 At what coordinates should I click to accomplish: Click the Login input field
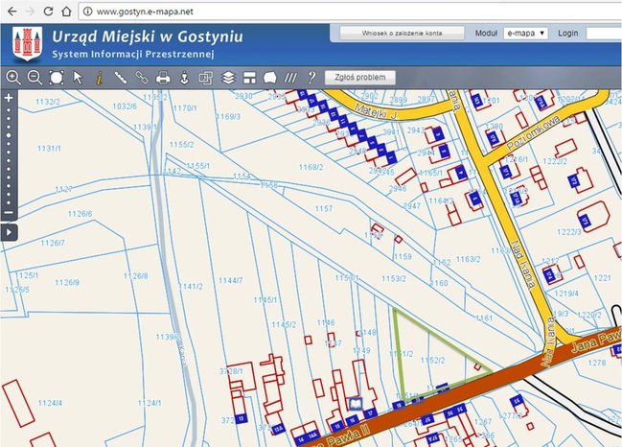coord(604,34)
